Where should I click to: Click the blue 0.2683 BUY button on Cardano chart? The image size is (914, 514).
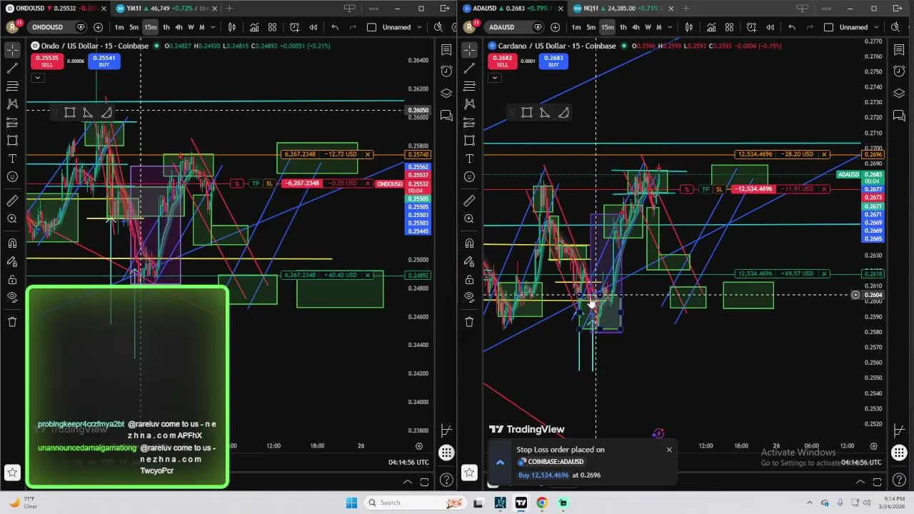coord(553,61)
